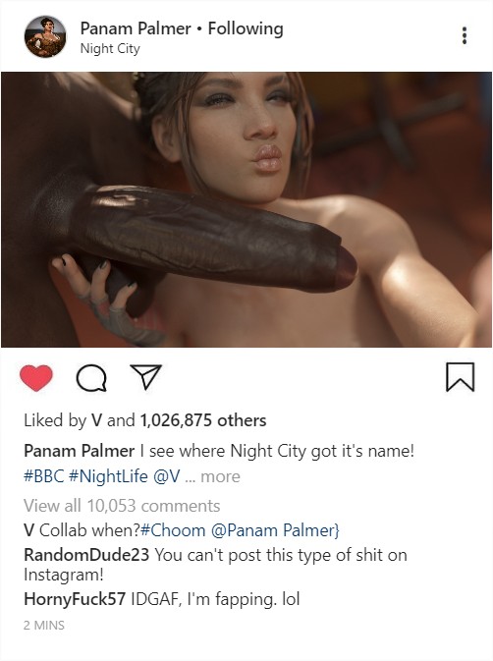Unlike the post via the red heart
The width and height of the screenshot is (493, 661).
[x=36, y=378]
